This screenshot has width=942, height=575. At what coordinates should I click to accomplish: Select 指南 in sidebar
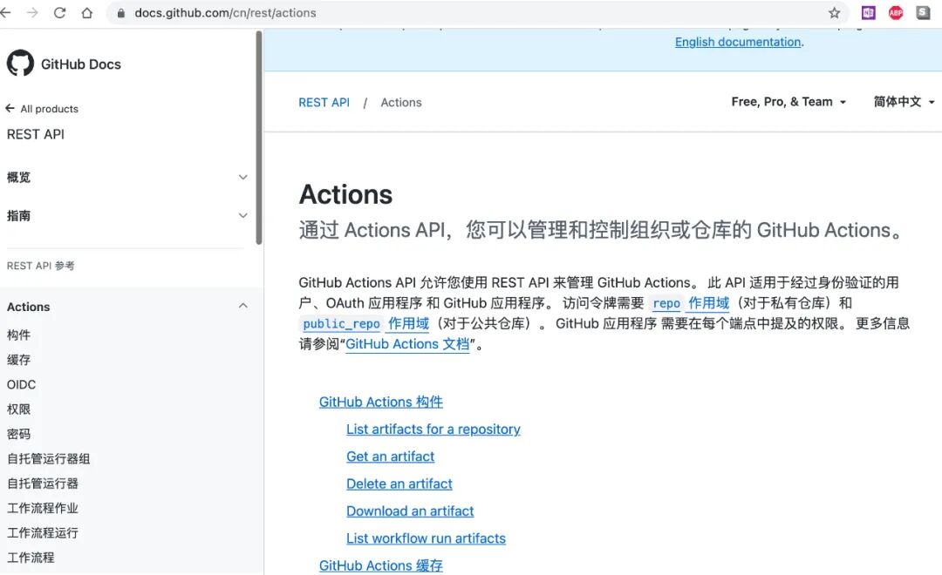18,215
